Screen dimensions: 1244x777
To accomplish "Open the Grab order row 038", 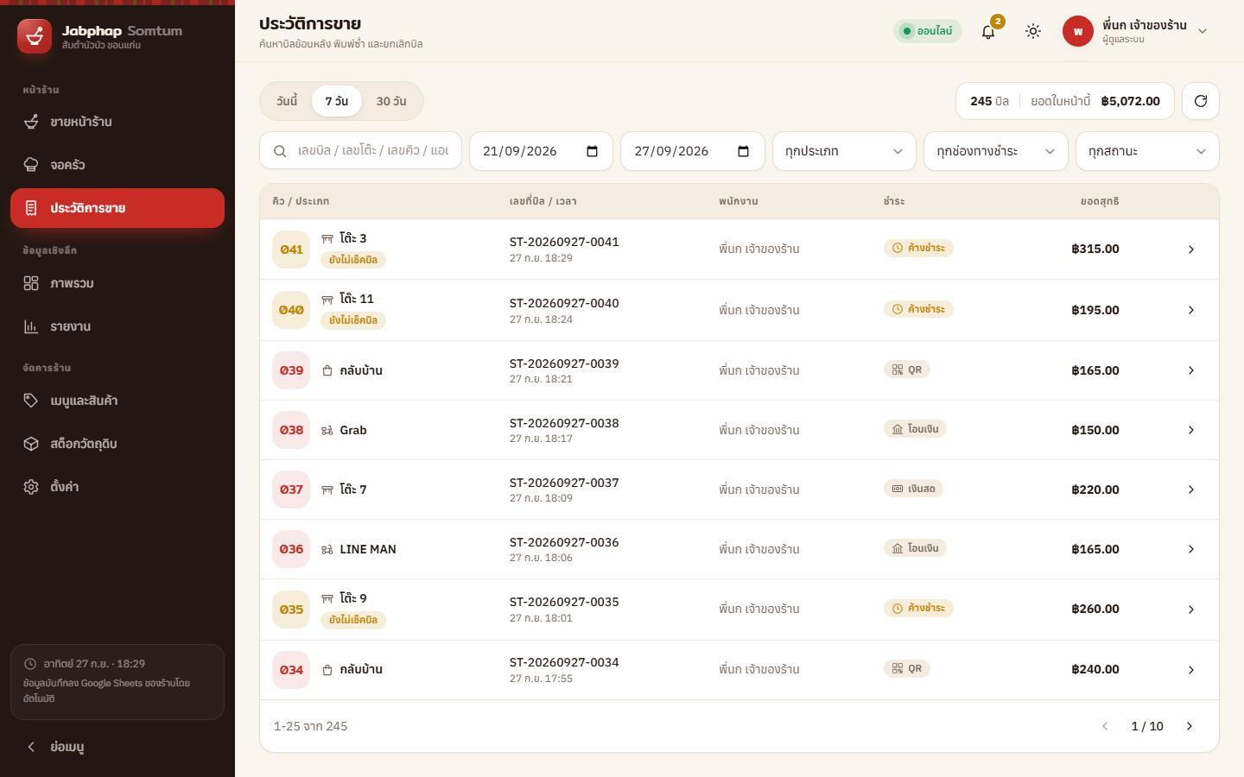I will [739, 430].
